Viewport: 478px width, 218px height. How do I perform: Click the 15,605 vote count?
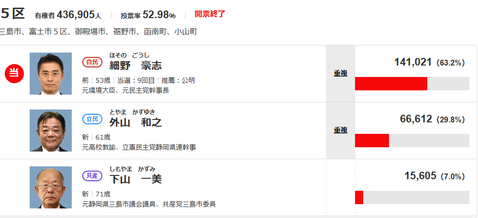coord(420,176)
